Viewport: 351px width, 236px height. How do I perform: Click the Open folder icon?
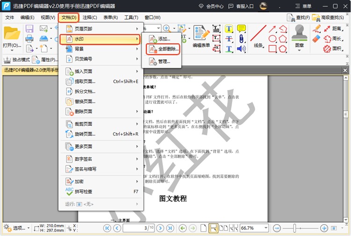[12, 33]
